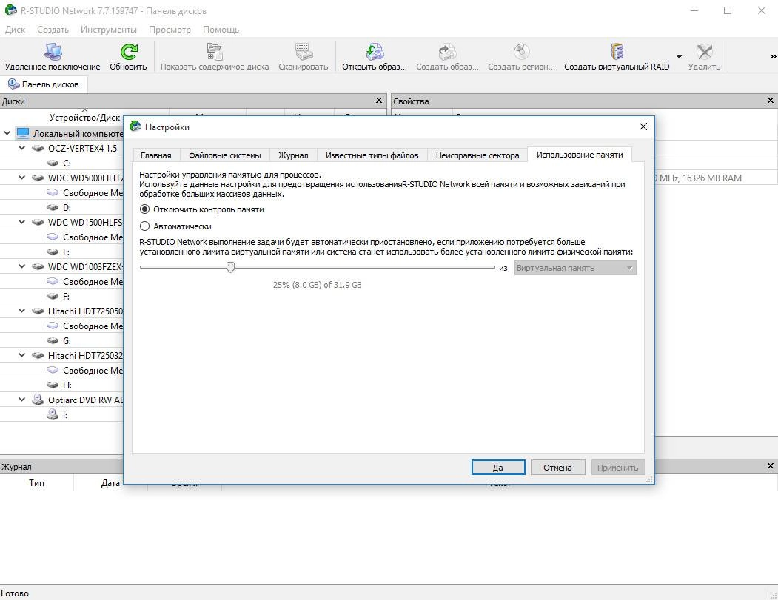Close the Settings (Настройки) dialog
The width and height of the screenshot is (778, 600).
tap(643, 127)
